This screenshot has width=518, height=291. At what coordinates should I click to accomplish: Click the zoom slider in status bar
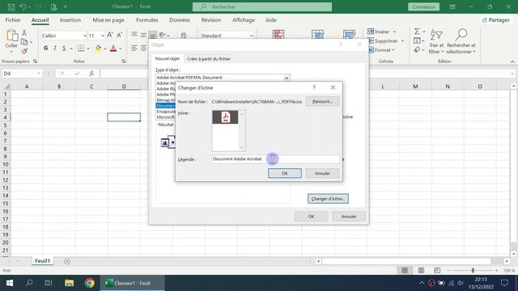[473, 270]
